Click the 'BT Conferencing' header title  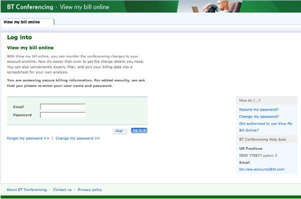(30, 7)
